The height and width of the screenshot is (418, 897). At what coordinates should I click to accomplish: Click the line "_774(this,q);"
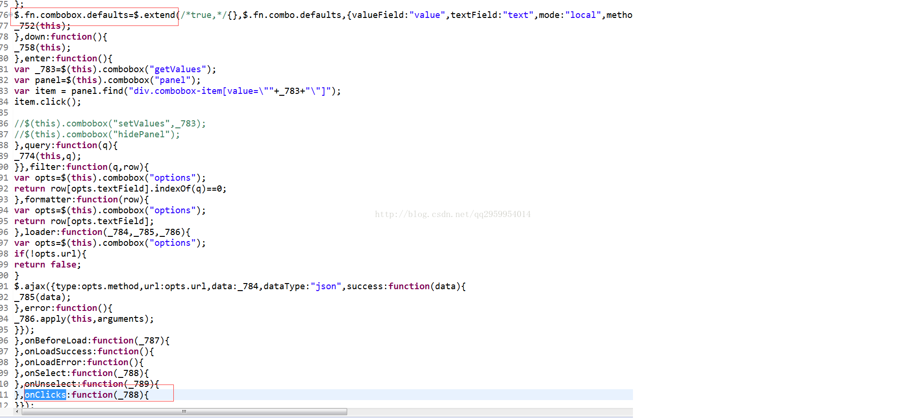click(x=48, y=156)
